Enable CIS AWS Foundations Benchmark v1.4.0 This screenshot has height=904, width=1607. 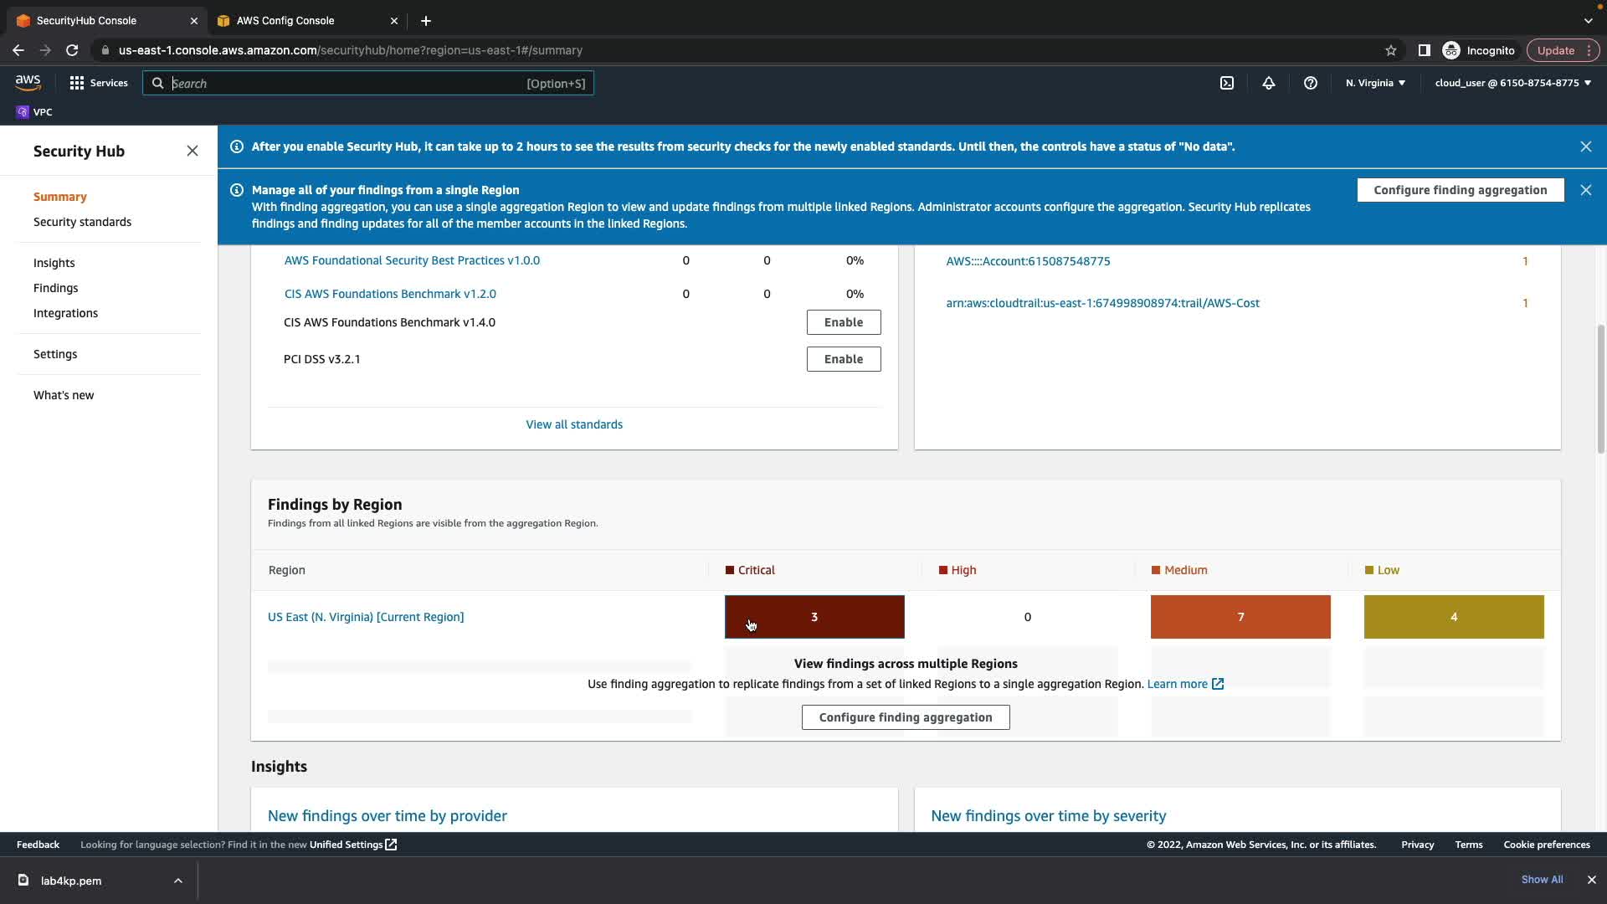point(843,322)
